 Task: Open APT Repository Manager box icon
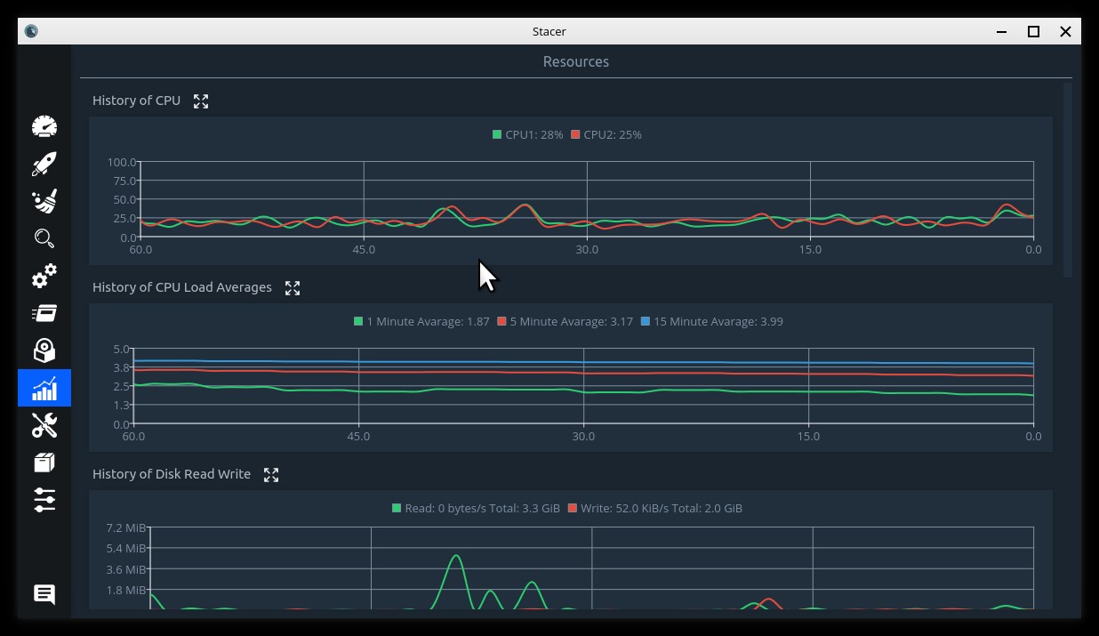coord(44,463)
